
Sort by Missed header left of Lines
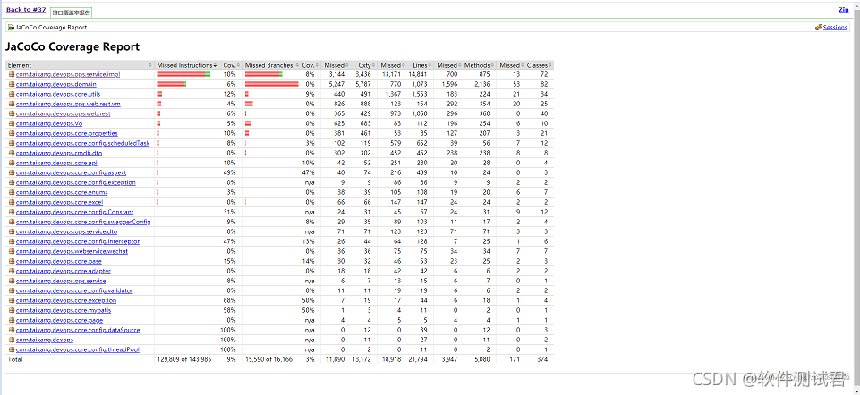(x=392, y=65)
